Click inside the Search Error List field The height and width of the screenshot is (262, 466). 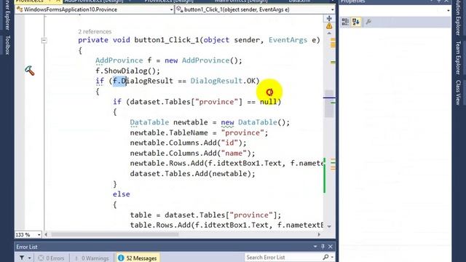(x=284, y=257)
